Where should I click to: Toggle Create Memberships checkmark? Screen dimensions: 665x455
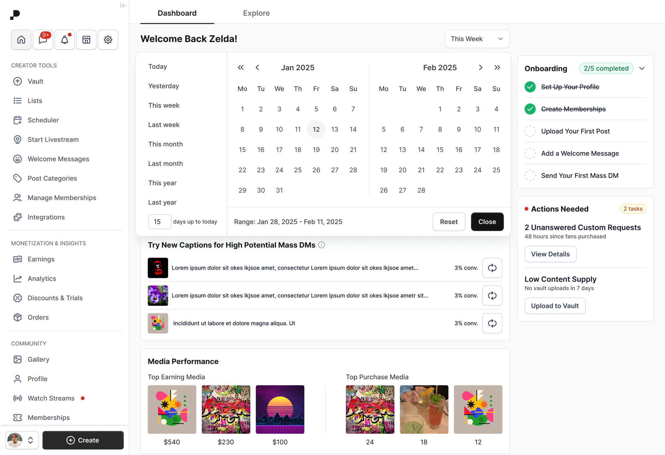(x=530, y=109)
